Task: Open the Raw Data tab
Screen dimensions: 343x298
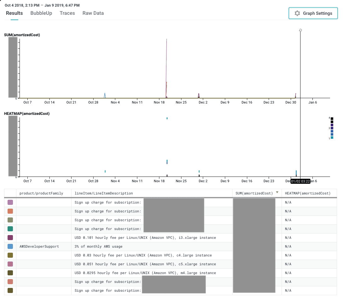Action: point(93,13)
